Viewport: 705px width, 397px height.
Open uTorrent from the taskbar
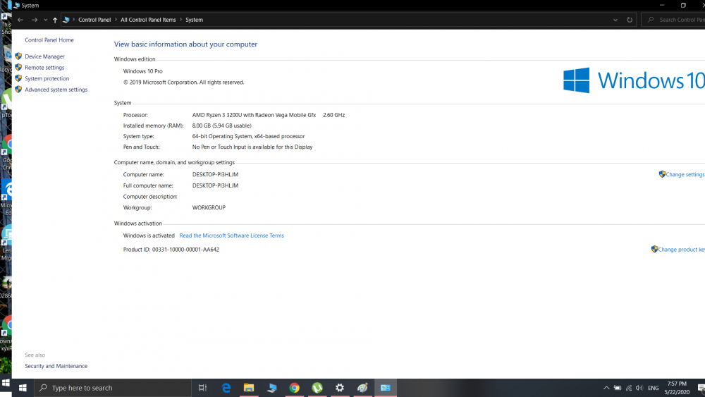click(317, 388)
